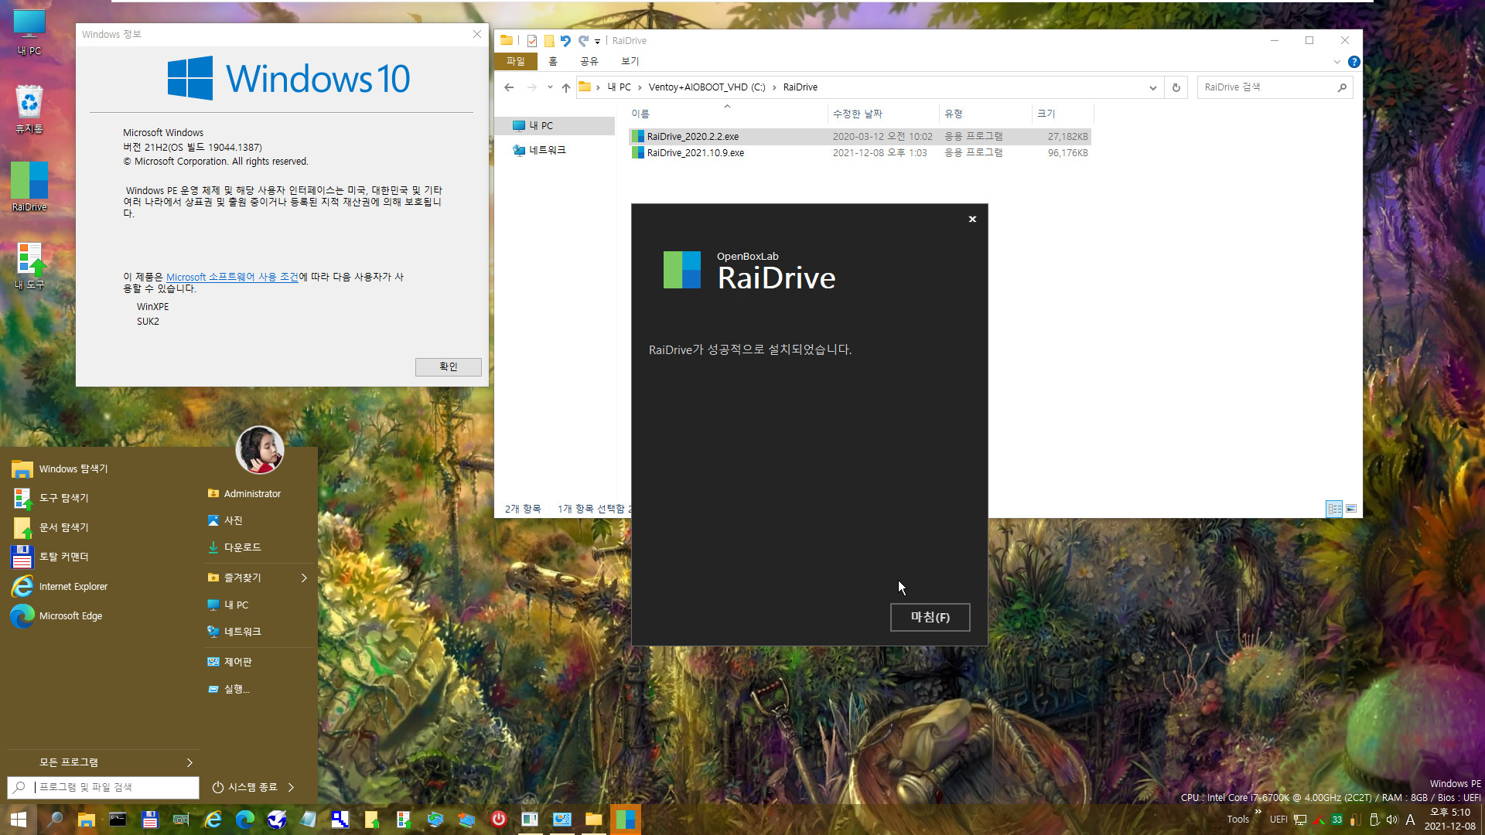1485x835 pixels.
Task: Click the Ventoy+AIOBOOT_VHD (C:) breadcrumb
Action: click(706, 87)
